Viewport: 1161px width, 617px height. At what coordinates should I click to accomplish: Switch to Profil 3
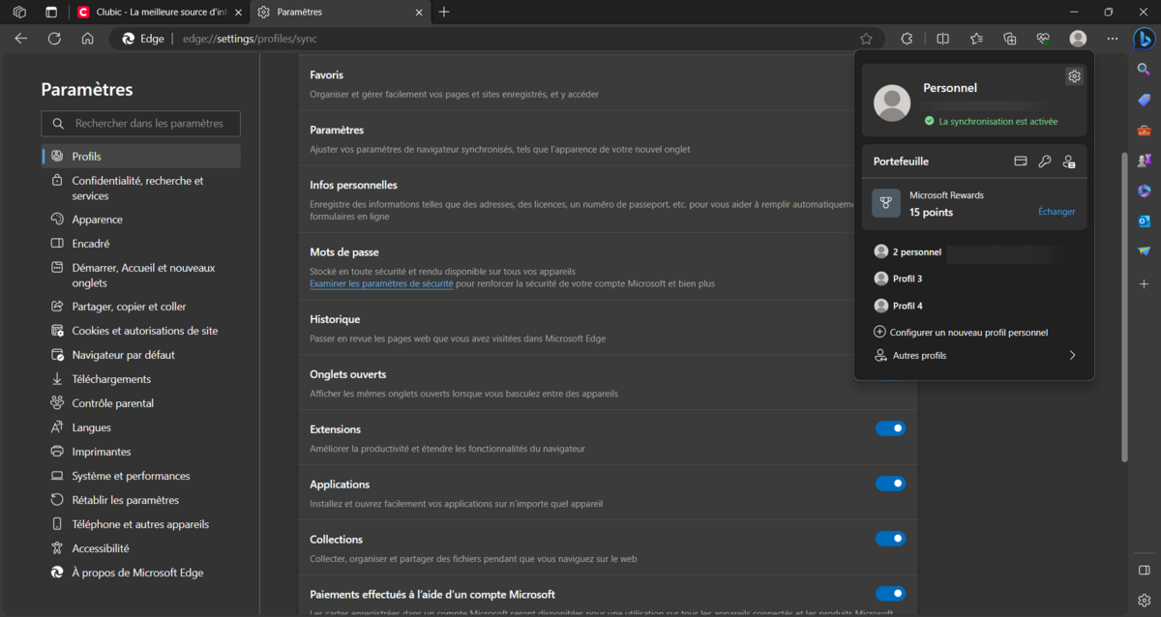click(974, 279)
